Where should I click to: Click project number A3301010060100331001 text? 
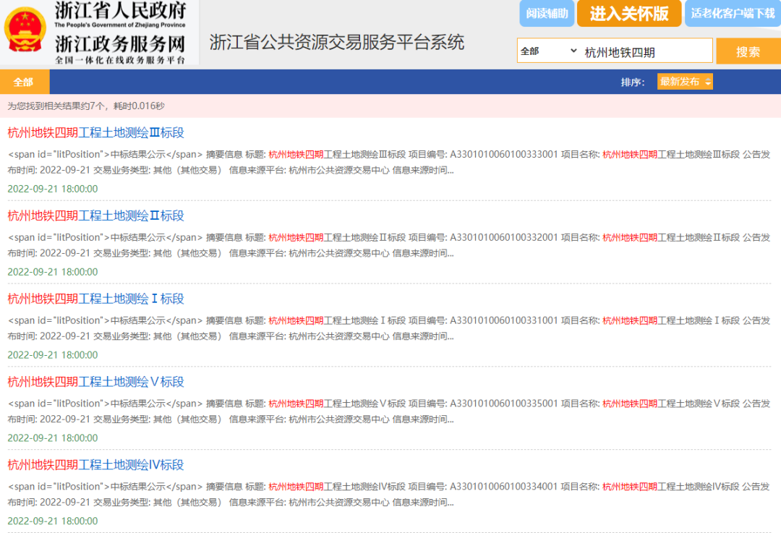tap(503, 321)
